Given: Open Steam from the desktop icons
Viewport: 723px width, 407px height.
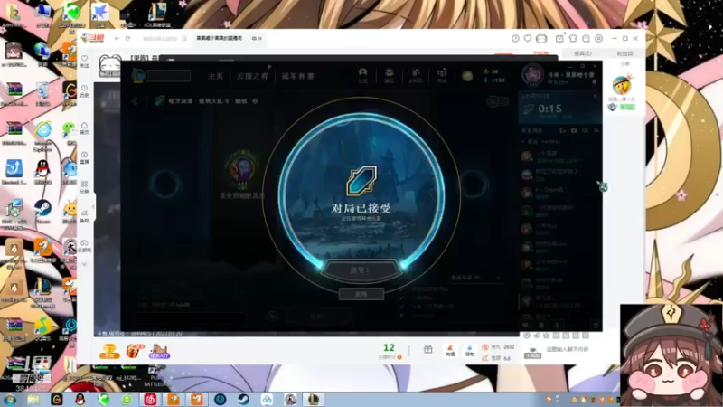Looking at the screenshot, I should pyautogui.click(x=42, y=211).
